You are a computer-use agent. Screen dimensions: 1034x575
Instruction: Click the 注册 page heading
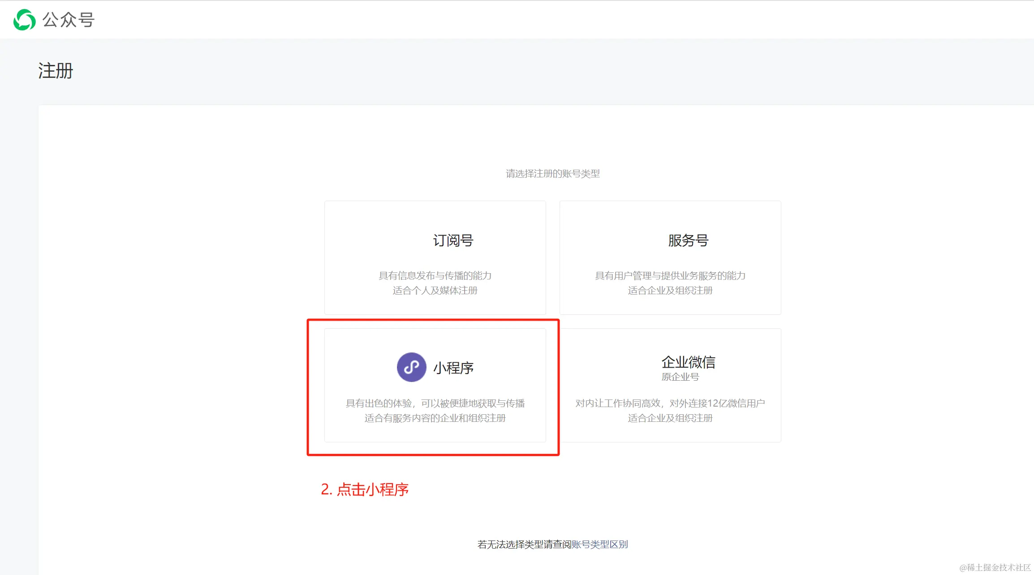click(x=56, y=71)
